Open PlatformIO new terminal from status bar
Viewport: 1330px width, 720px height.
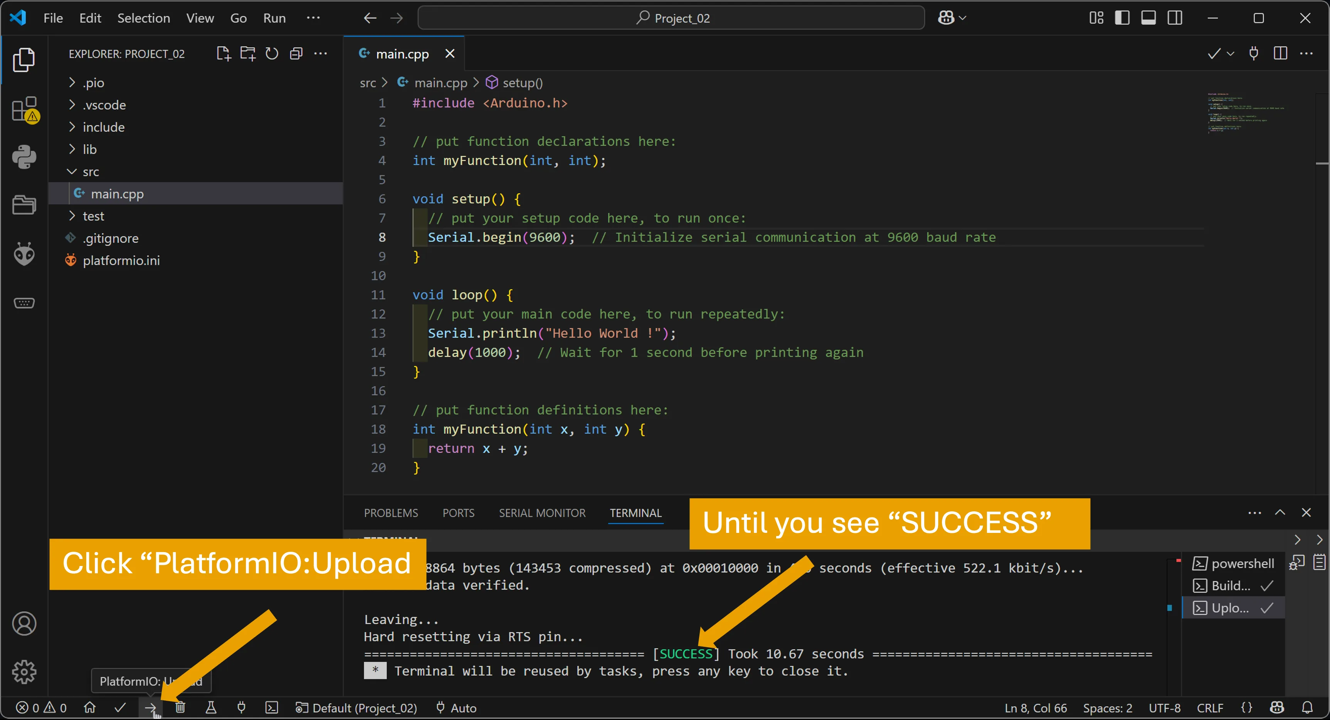[x=272, y=708]
